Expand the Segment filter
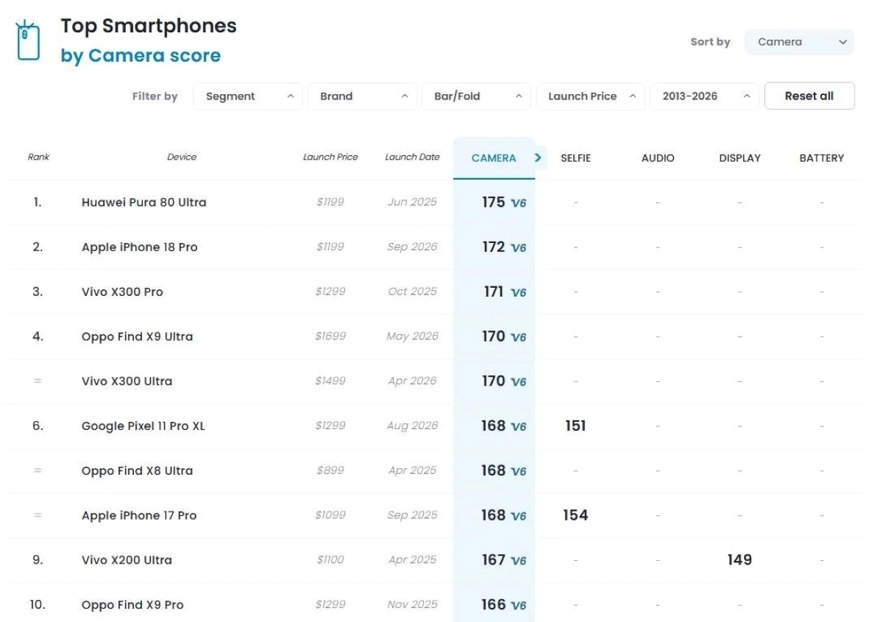883x622 pixels. [x=248, y=96]
